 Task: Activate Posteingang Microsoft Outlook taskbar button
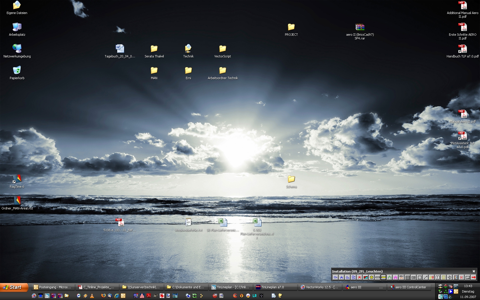(53, 287)
